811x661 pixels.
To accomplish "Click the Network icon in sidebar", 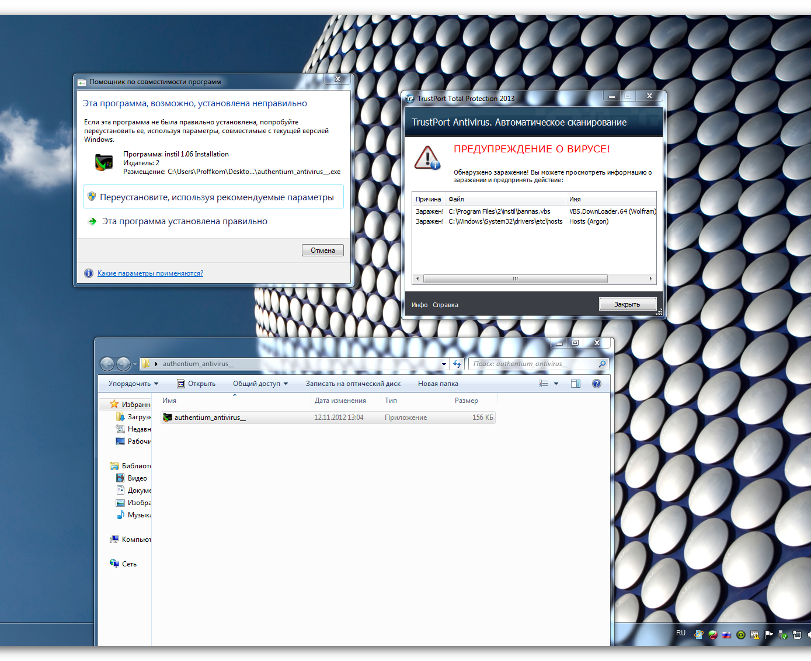I will 114,563.
